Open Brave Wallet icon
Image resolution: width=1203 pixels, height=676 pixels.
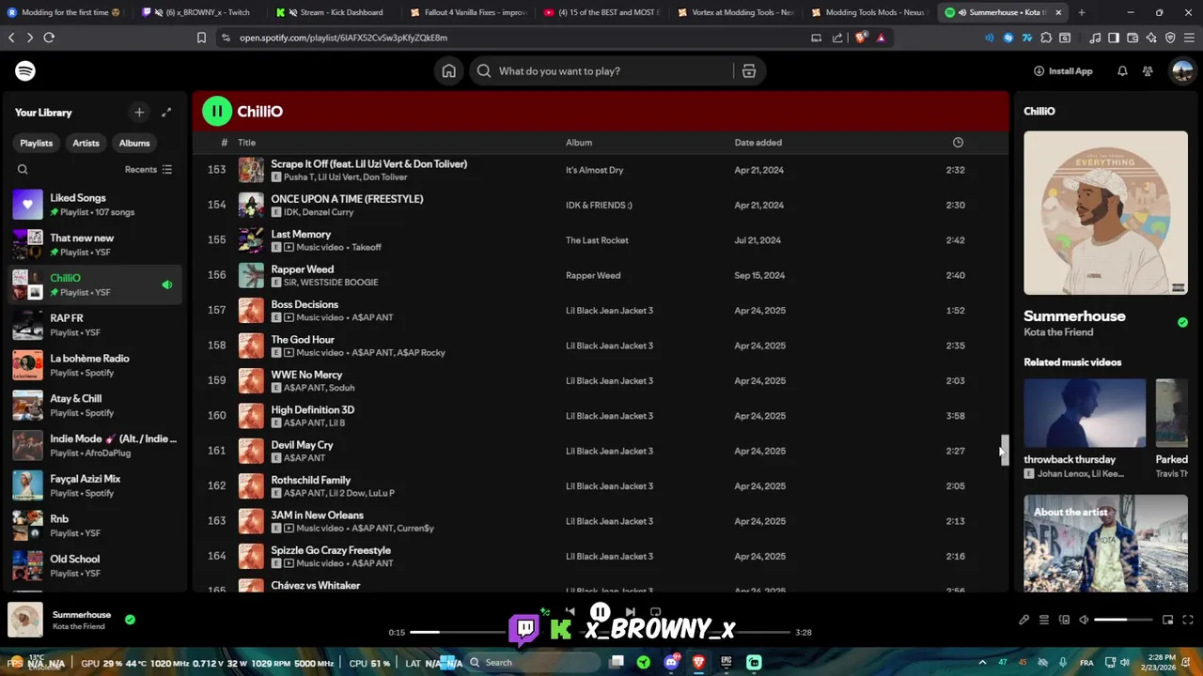pyautogui.click(x=1133, y=38)
